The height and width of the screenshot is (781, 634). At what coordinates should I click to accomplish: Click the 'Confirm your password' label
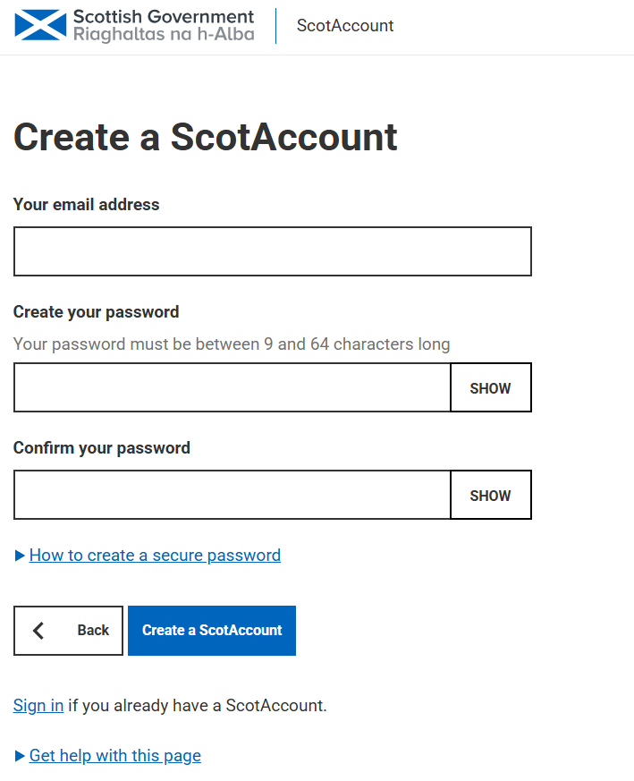click(102, 448)
